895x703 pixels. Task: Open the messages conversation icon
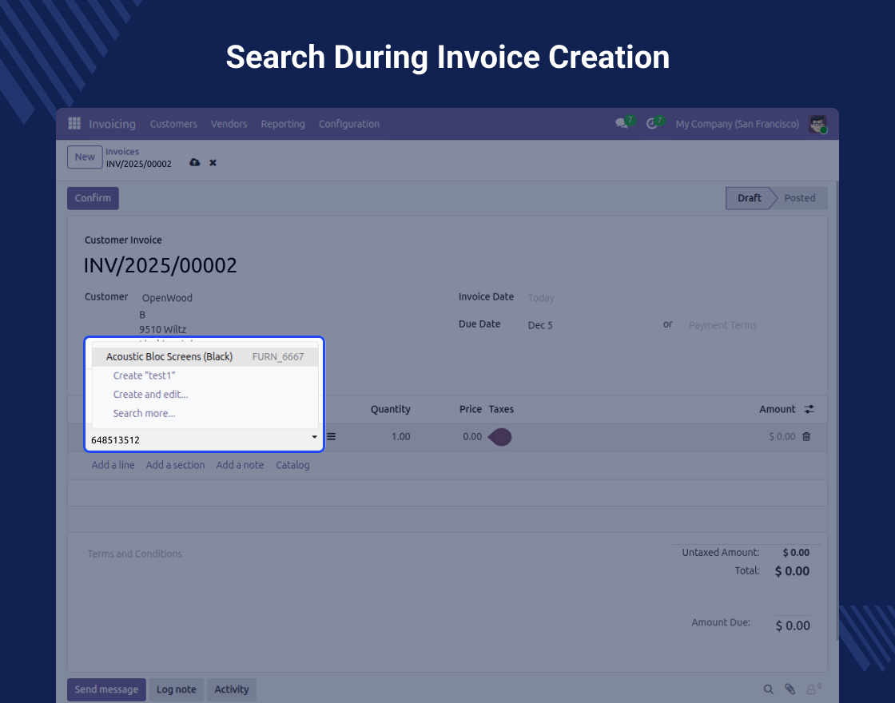[621, 124]
